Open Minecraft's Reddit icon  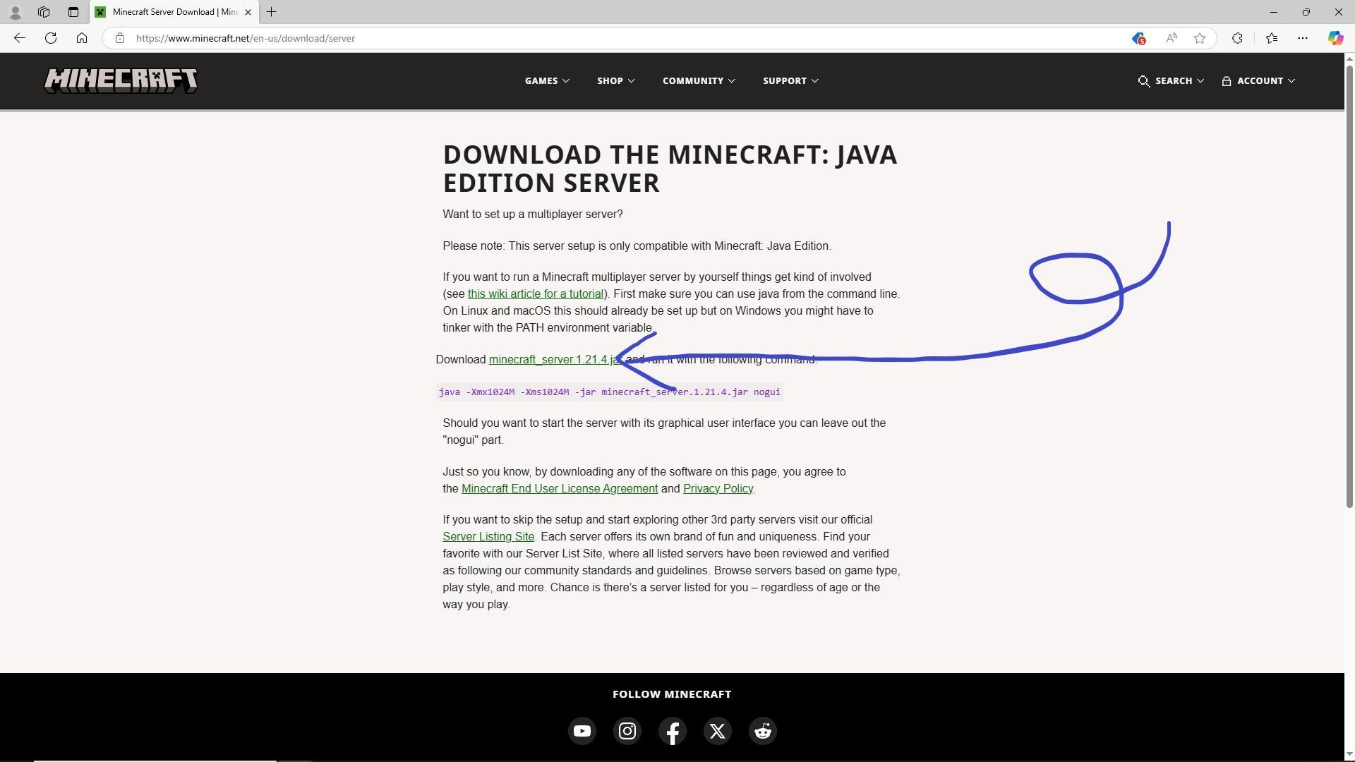762,731
